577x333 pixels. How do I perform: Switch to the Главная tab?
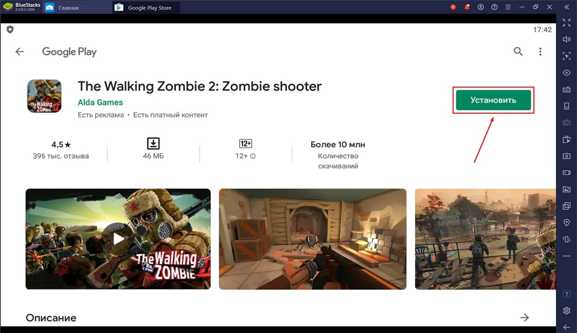coord(77,8)
